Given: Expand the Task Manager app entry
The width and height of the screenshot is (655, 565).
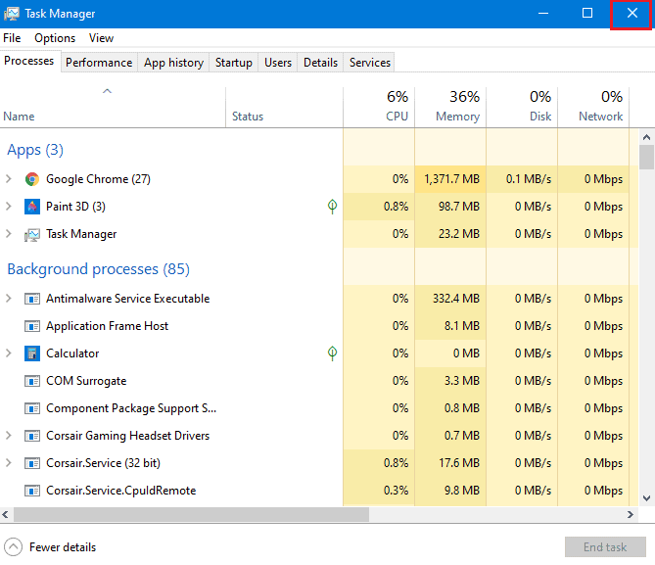Looking at the screenshot, I should [9, 234].
